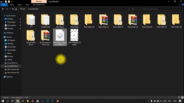Open the notification center
Viewport: 184px width, 103px height.
point(180,101)
